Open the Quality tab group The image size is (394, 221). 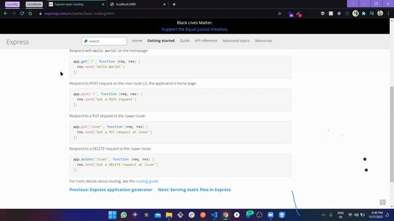click(x=12, y=4)
